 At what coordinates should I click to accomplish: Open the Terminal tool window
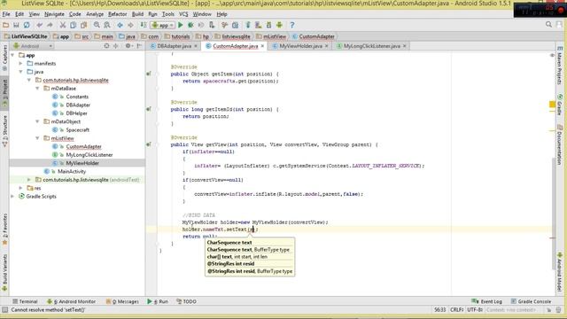[x=25, y=301]
